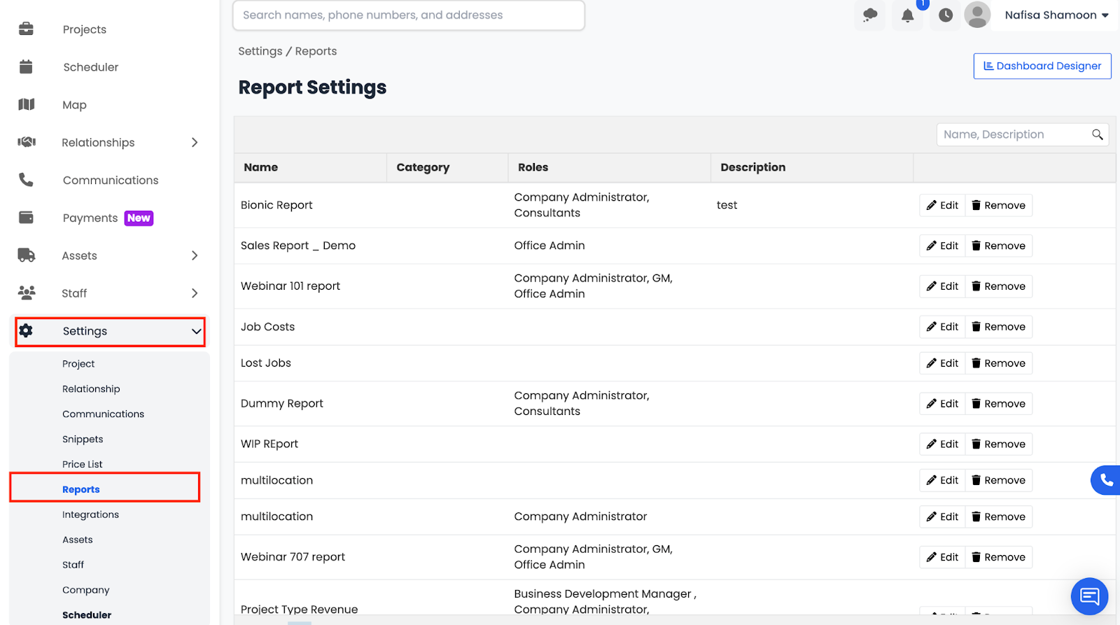The width and height of the screenshot is (1120, 625).
Task: Open the chat bubble icon in top bar
Action: click(870, 15)
